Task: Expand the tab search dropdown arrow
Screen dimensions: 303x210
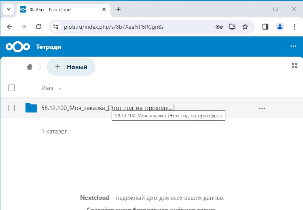Action: (x=8, y=9)
